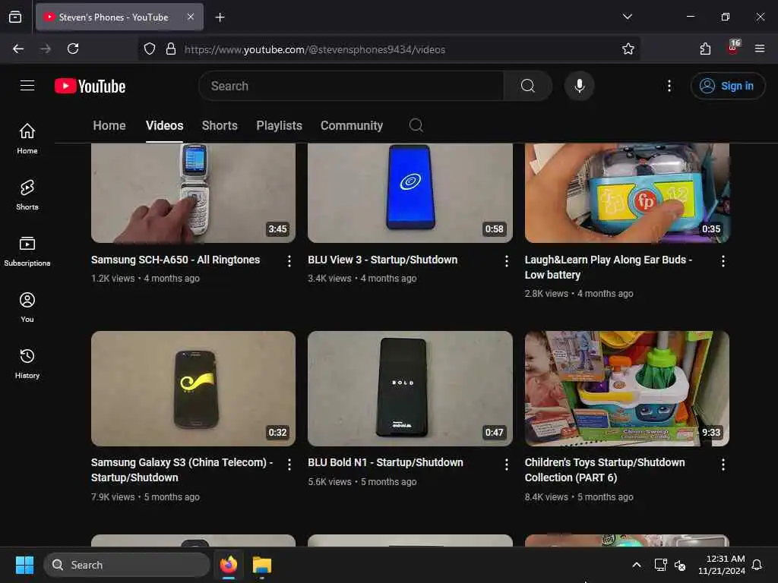Select the Steven's Phones browser tab
Viewport: 778px width, 583px height.
[119, 17]
